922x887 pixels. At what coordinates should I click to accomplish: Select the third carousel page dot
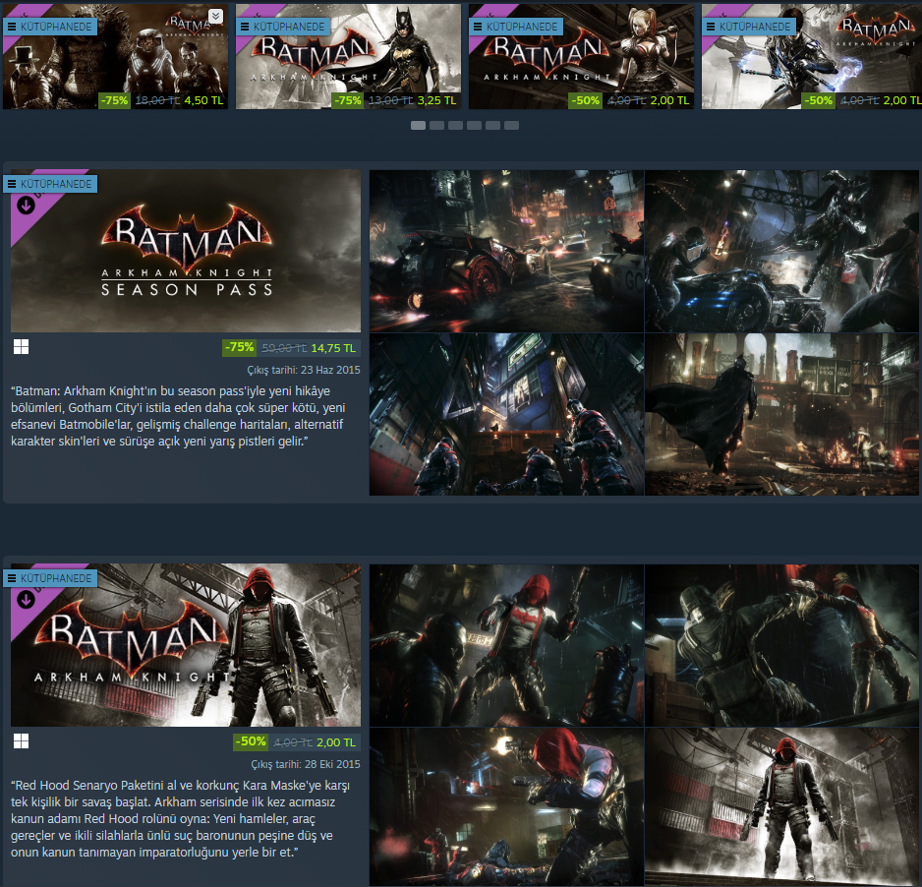tap(456, 125)
